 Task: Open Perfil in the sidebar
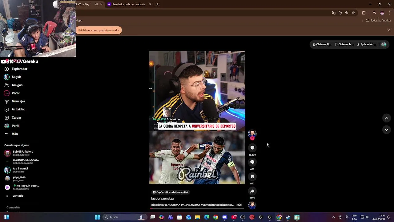click(x=12, y=126)
